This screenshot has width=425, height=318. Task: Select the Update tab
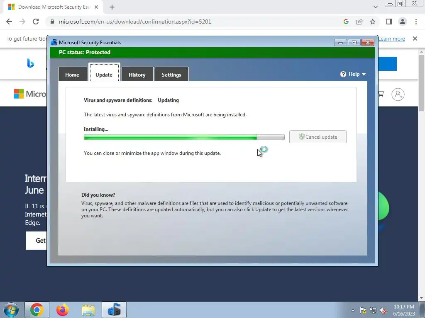tap(104, 75)
